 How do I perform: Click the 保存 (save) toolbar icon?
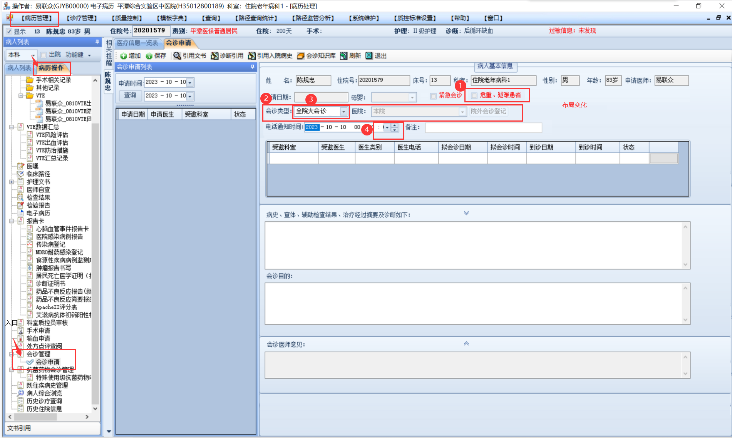click(x=156, y=56)
